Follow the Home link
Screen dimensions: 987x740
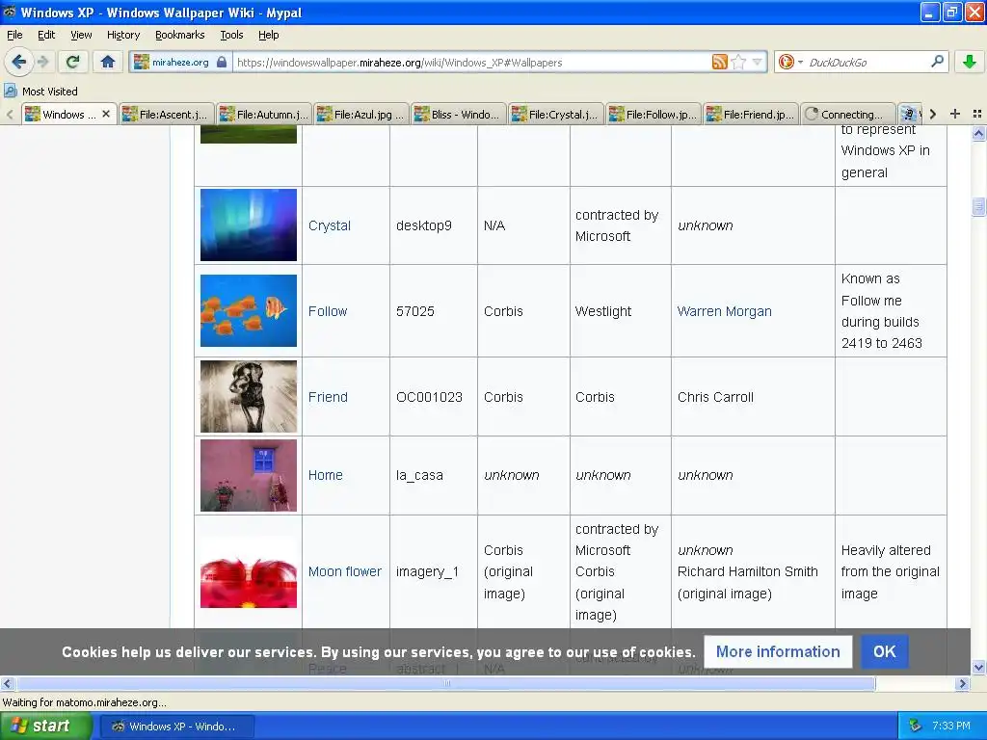(x=326, y=475)
